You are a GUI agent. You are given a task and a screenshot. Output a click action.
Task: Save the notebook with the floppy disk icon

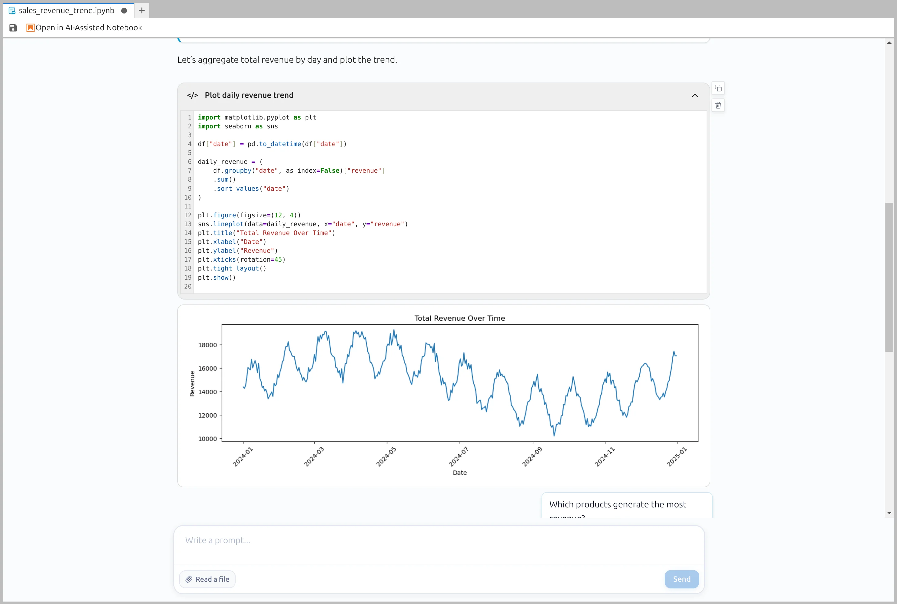(13, 27)
